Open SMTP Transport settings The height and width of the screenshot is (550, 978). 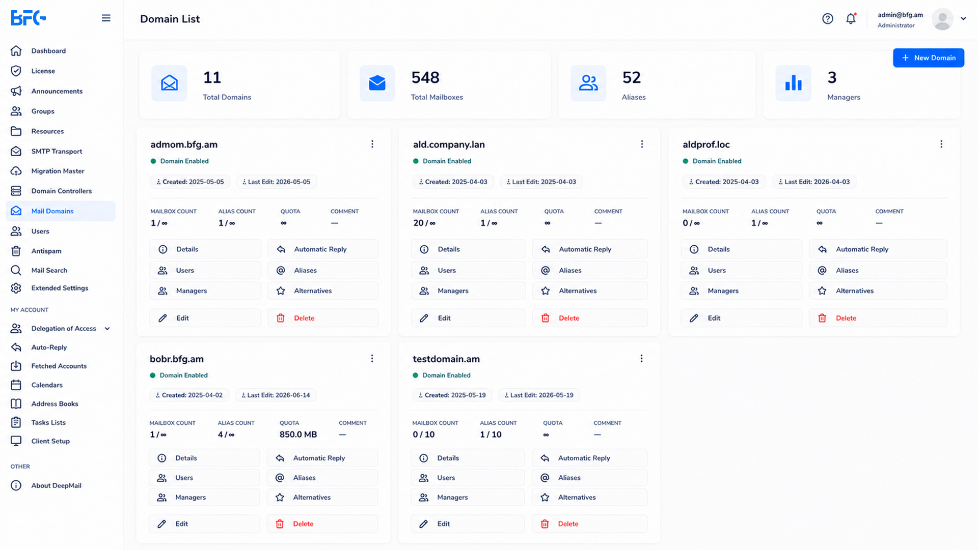point(61,151)
